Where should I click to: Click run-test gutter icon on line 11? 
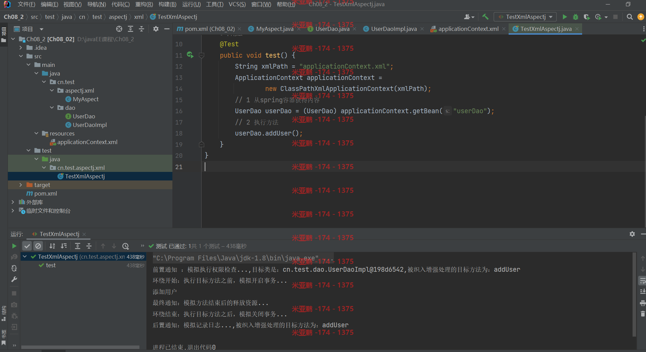190,55
